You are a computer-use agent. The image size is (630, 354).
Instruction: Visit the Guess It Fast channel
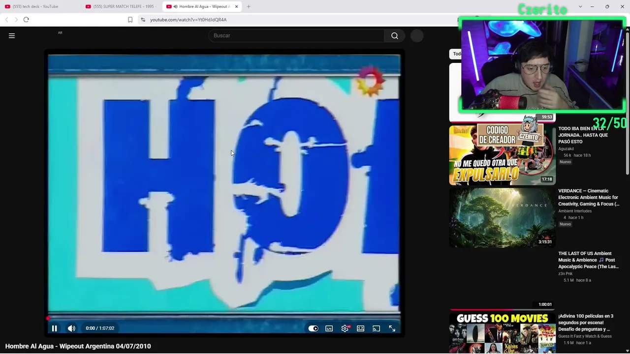(585, 336)
